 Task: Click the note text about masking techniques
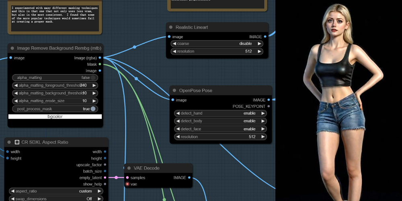pos(55,15)
